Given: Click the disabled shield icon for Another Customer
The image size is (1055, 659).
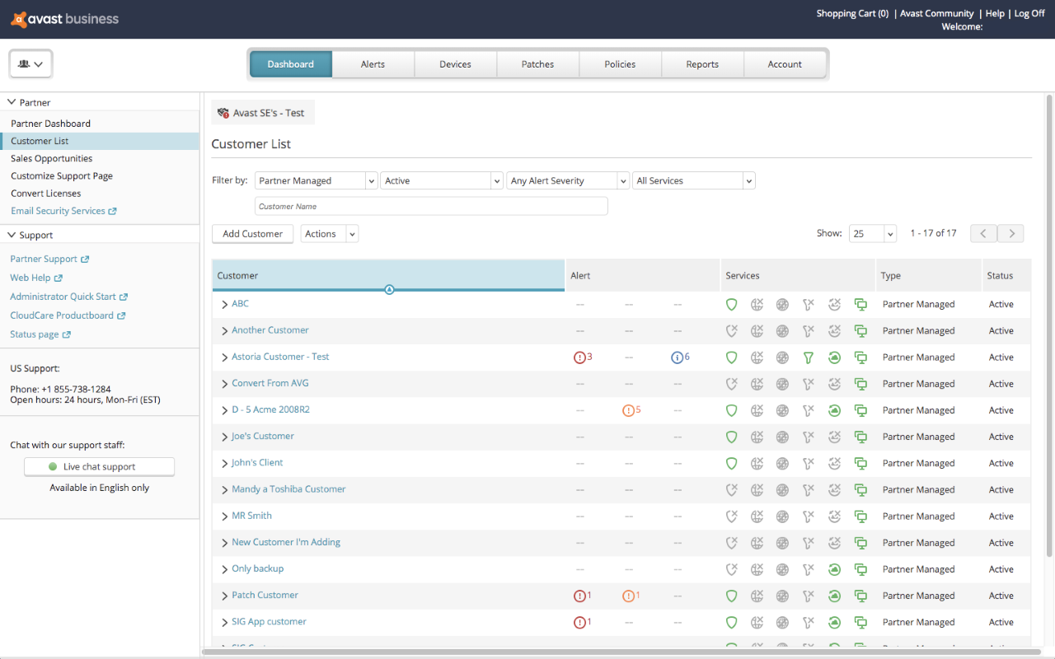Looking at the screenshot, I should (731, 331).
